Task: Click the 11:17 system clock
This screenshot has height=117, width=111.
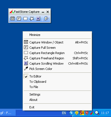Action: point(105,113)
